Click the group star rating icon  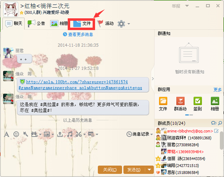(22, 13)
